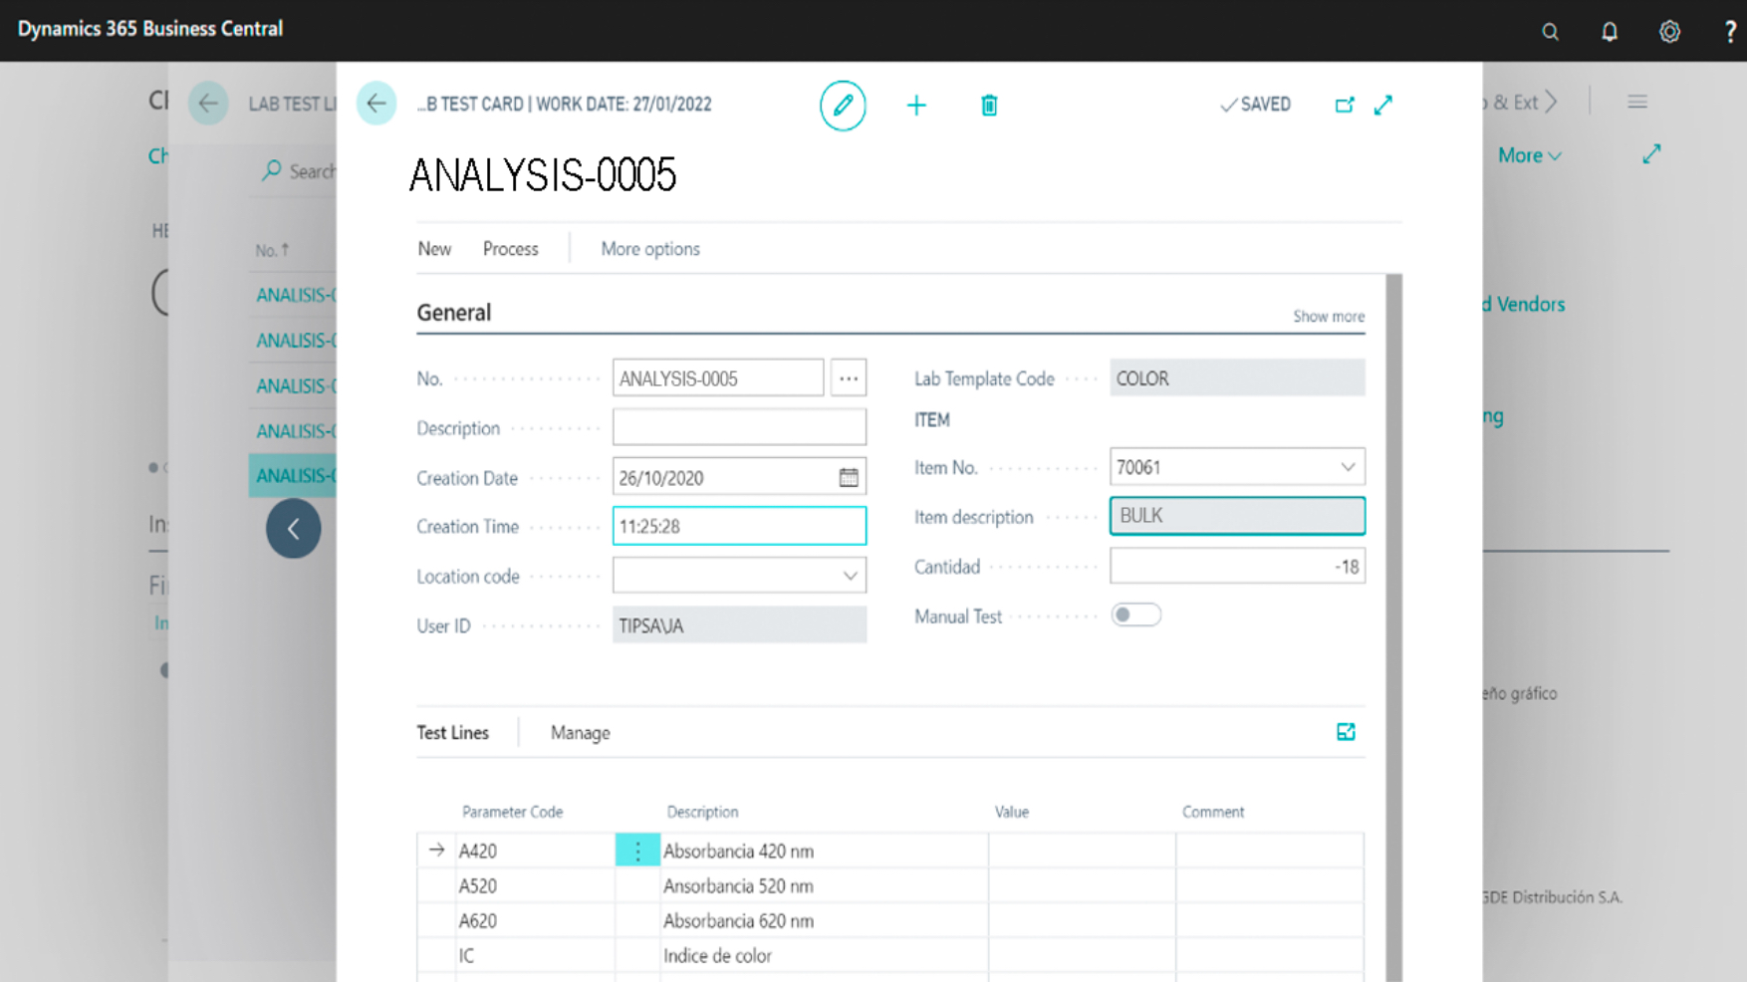Expand the page to full screen

pos(1383,104)
